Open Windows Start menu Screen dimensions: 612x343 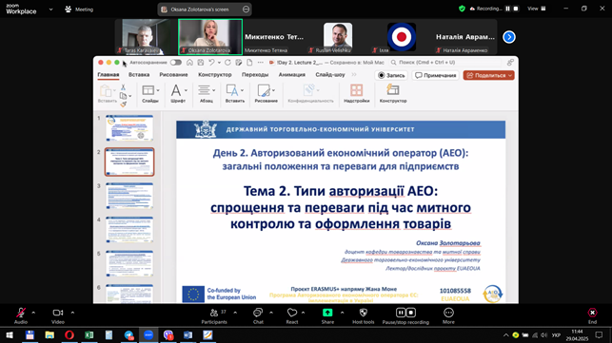point(10,334)
